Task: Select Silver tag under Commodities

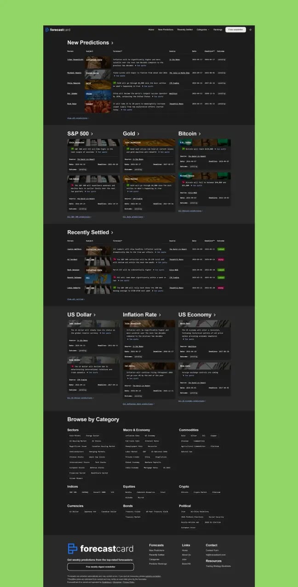Action: (x=194, y=435)
